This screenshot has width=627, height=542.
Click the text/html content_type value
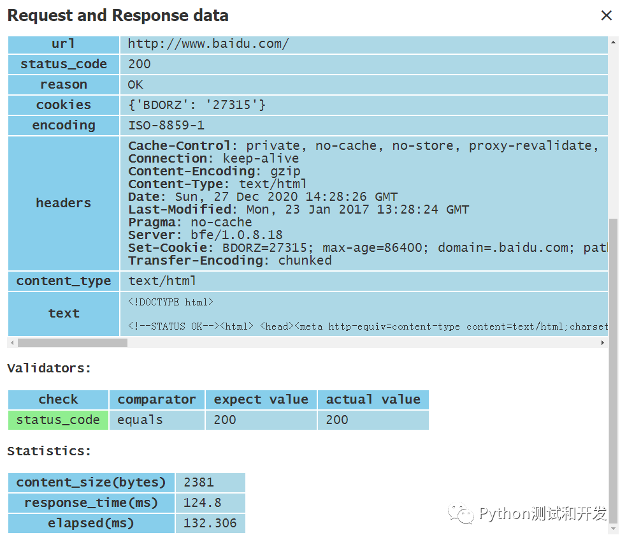click(x=162, y=281)
